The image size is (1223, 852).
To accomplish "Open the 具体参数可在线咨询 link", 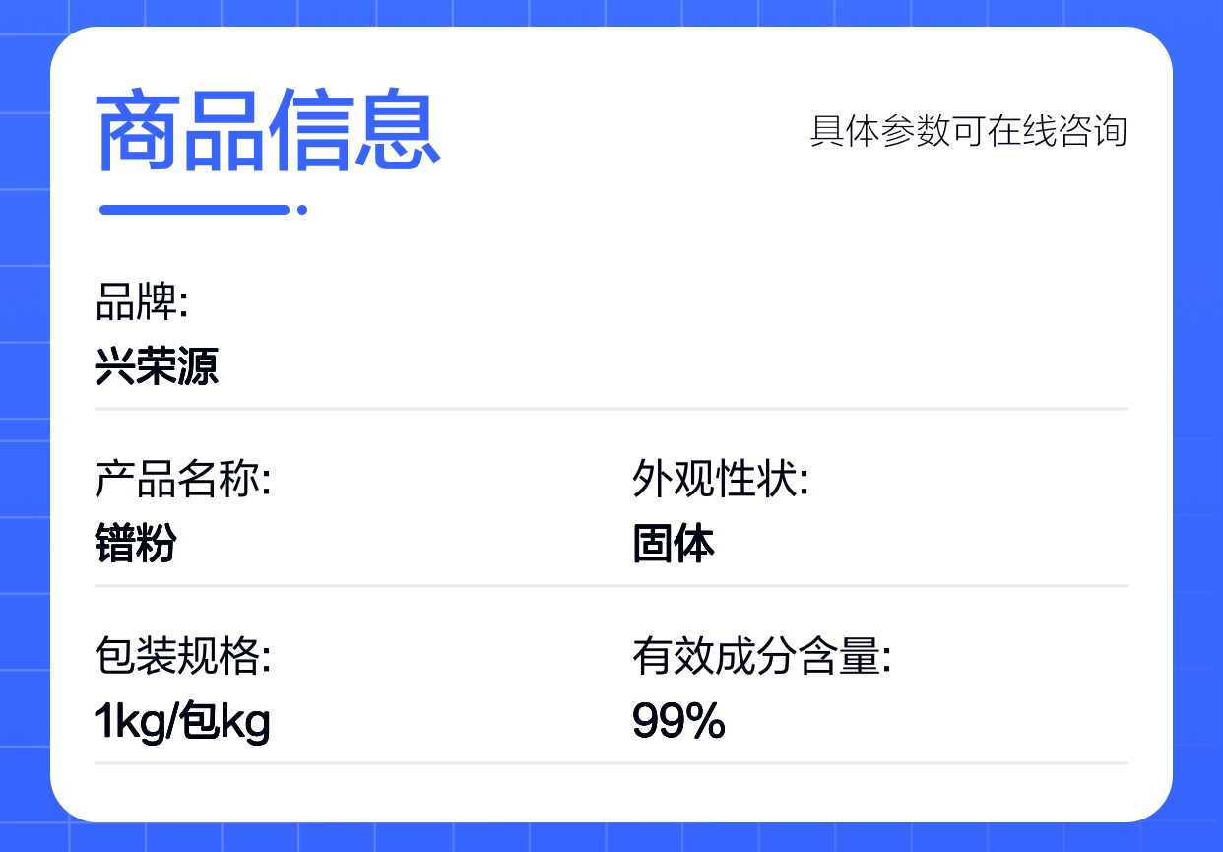I will click(x=968, y=131).
